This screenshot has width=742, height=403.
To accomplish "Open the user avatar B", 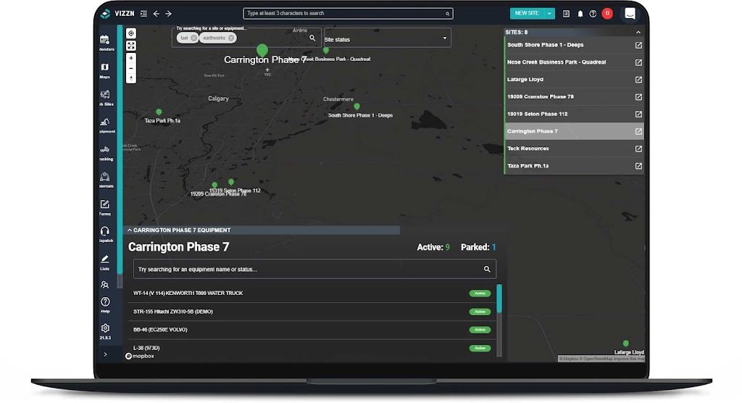I will click(x=607, y=13).
